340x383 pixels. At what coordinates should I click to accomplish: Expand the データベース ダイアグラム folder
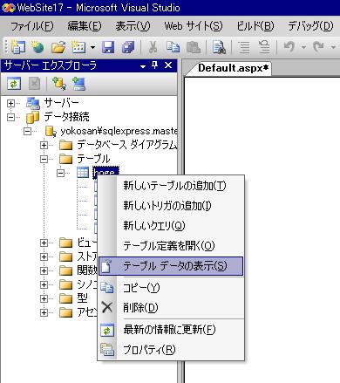(44, 145)
